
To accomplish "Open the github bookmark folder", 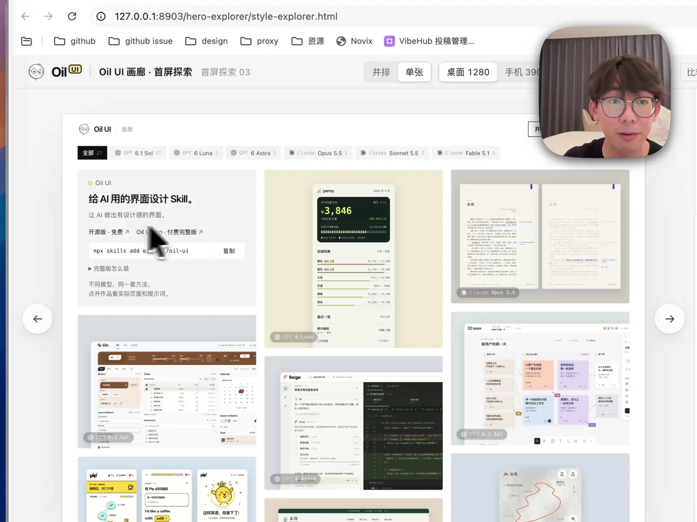I will 74,41.
